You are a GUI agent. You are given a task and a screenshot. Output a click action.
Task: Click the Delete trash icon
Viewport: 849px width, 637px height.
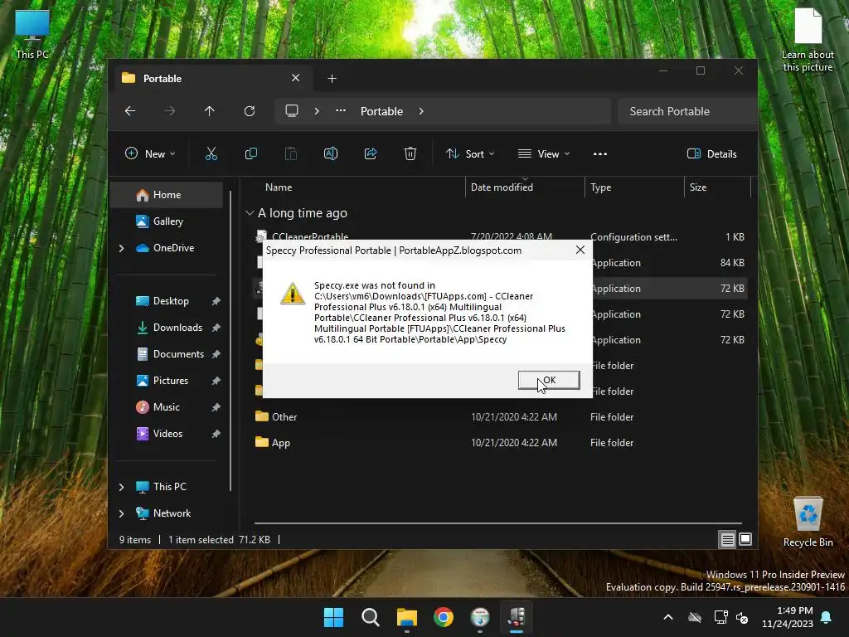(x=410, y=153)
